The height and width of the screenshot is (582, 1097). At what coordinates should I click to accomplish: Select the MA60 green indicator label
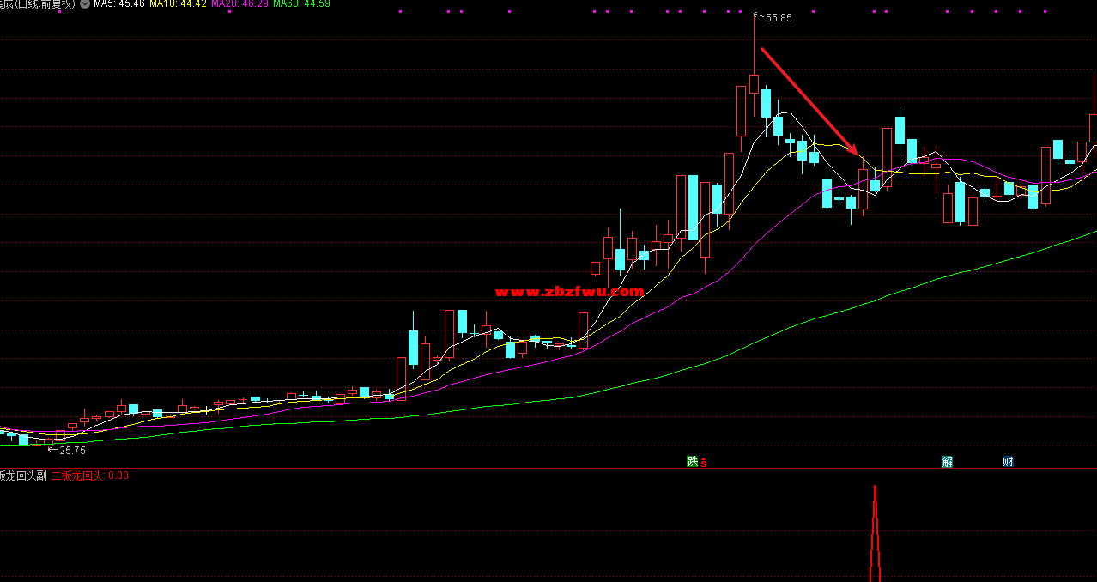[301, 4]
